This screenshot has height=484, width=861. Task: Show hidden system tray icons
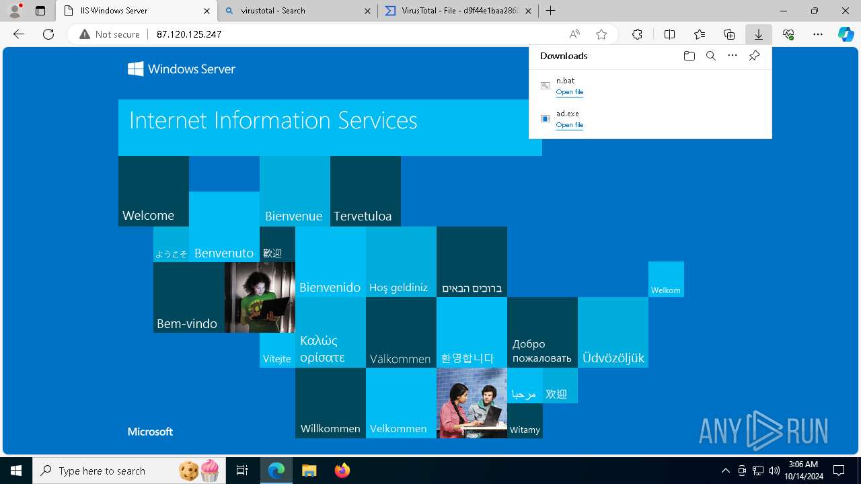(725, 471)
